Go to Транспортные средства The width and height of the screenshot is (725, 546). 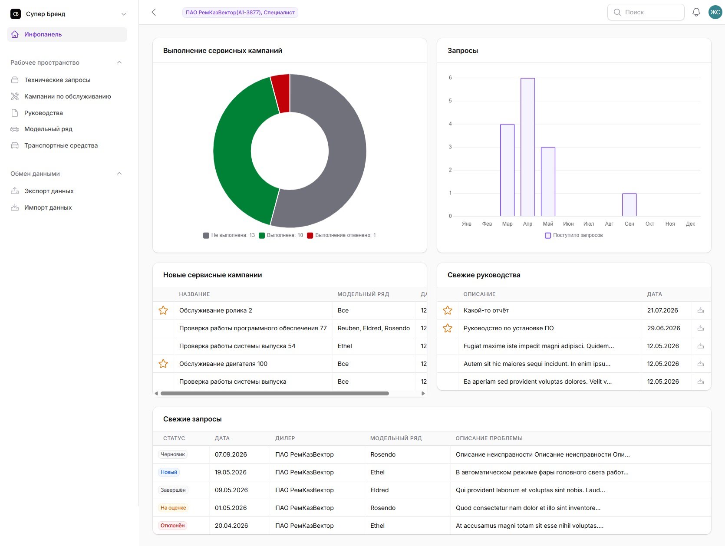tap(67, 145)
